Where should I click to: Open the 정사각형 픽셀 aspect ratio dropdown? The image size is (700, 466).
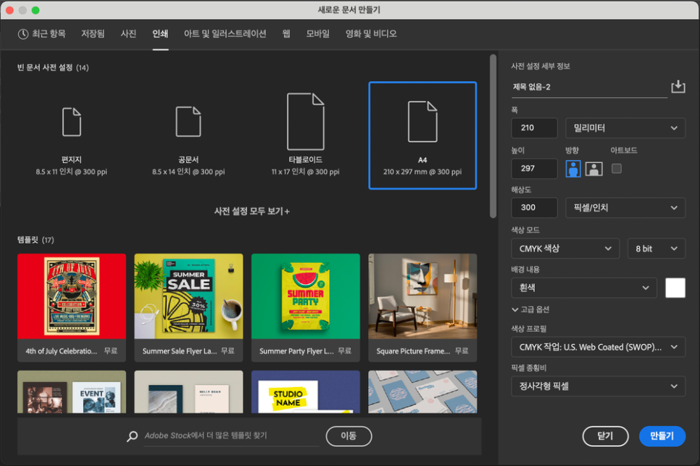[x=599, y=386]
